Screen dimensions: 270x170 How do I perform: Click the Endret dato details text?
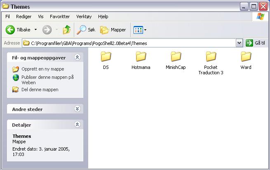coord(41,151)
